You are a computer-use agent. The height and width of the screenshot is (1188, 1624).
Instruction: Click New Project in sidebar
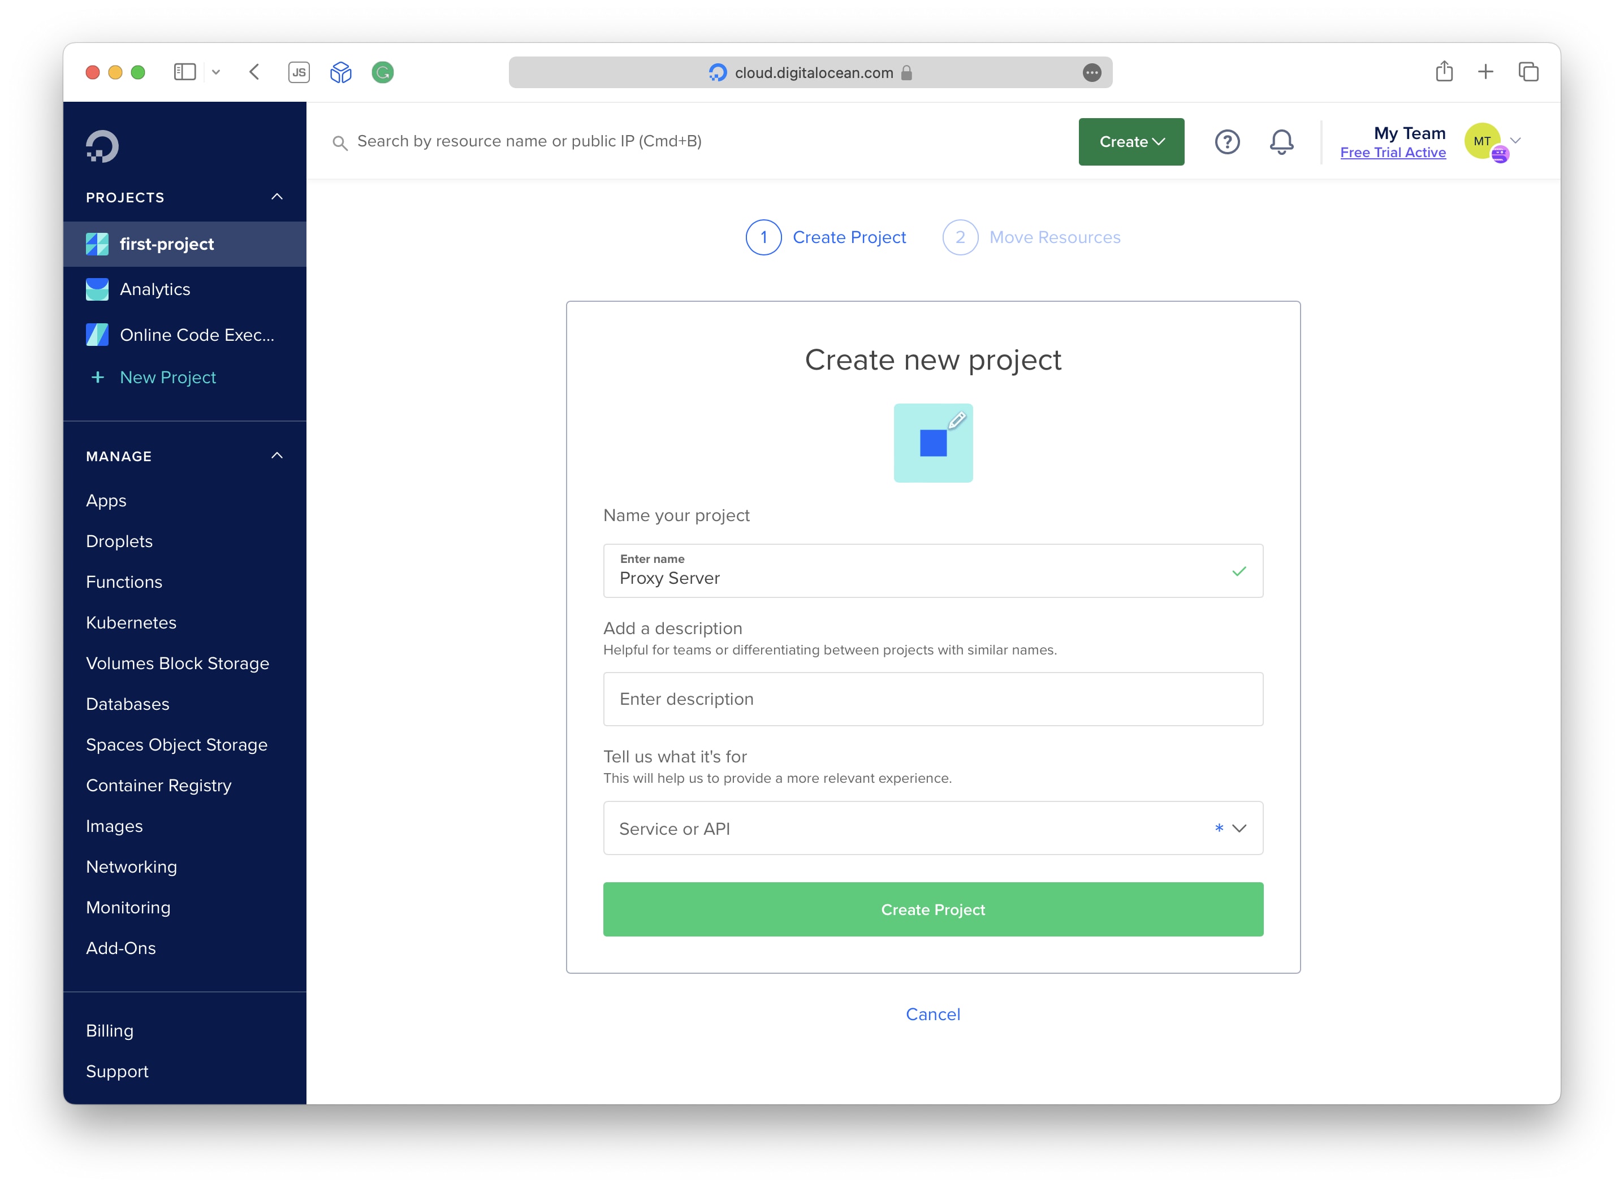(x=167, y=378)
